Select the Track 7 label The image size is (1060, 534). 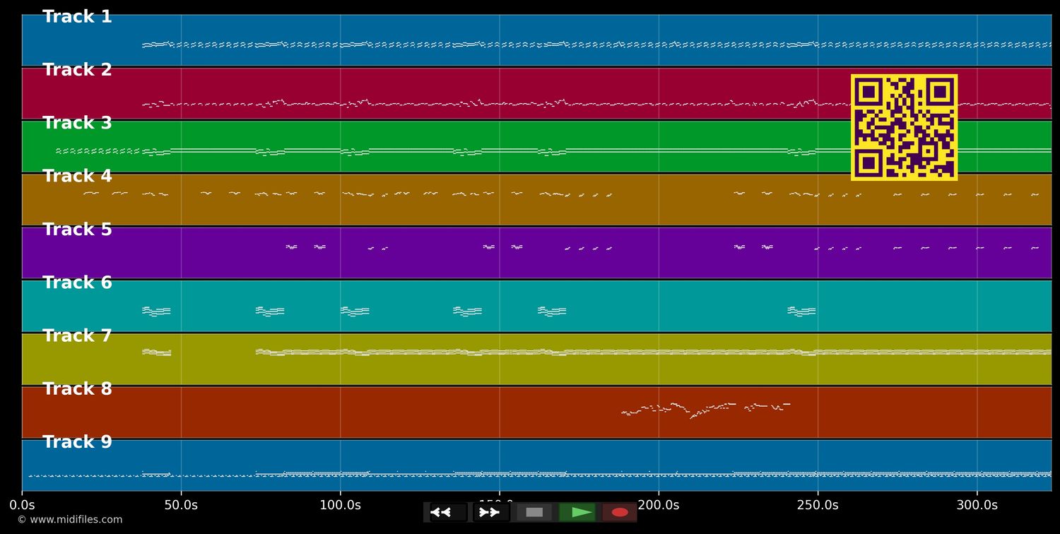point(77,336)
